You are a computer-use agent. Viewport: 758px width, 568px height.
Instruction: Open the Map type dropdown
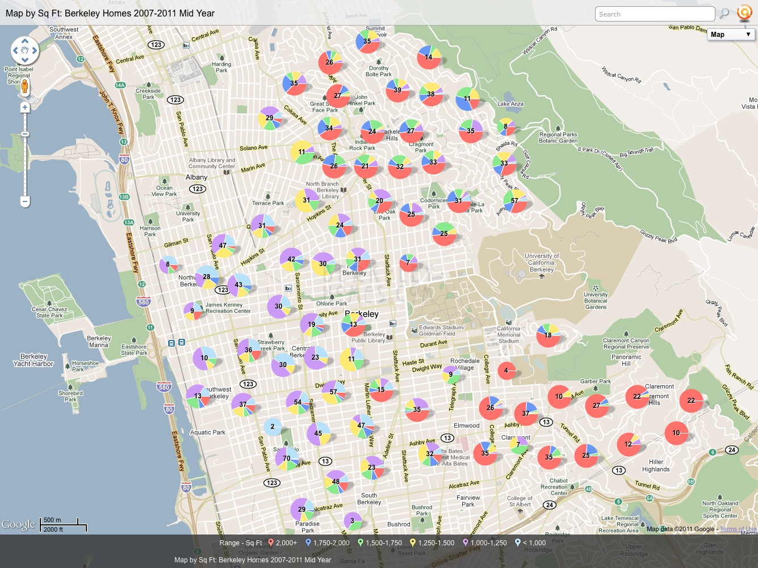click(x=731, y=35)
